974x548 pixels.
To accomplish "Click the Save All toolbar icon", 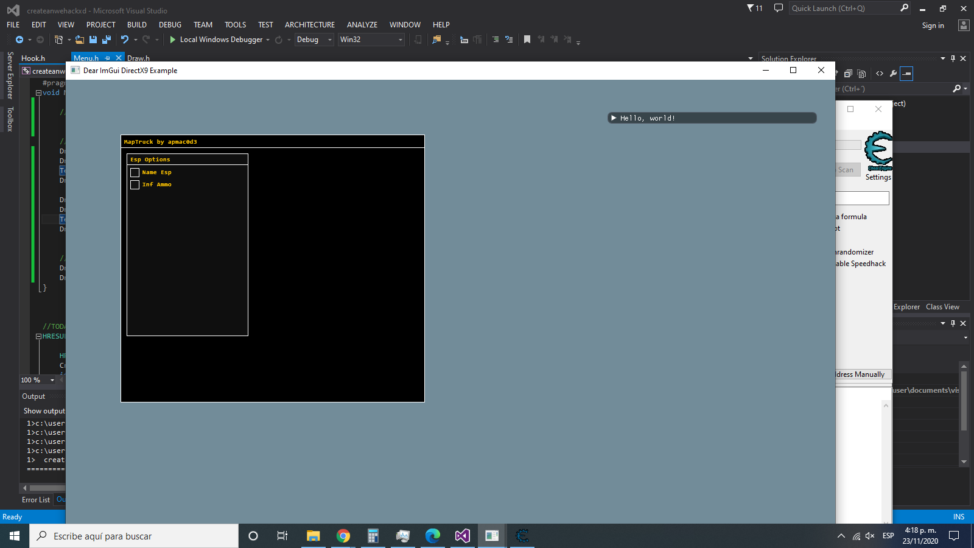I will [x=106, y=40].
